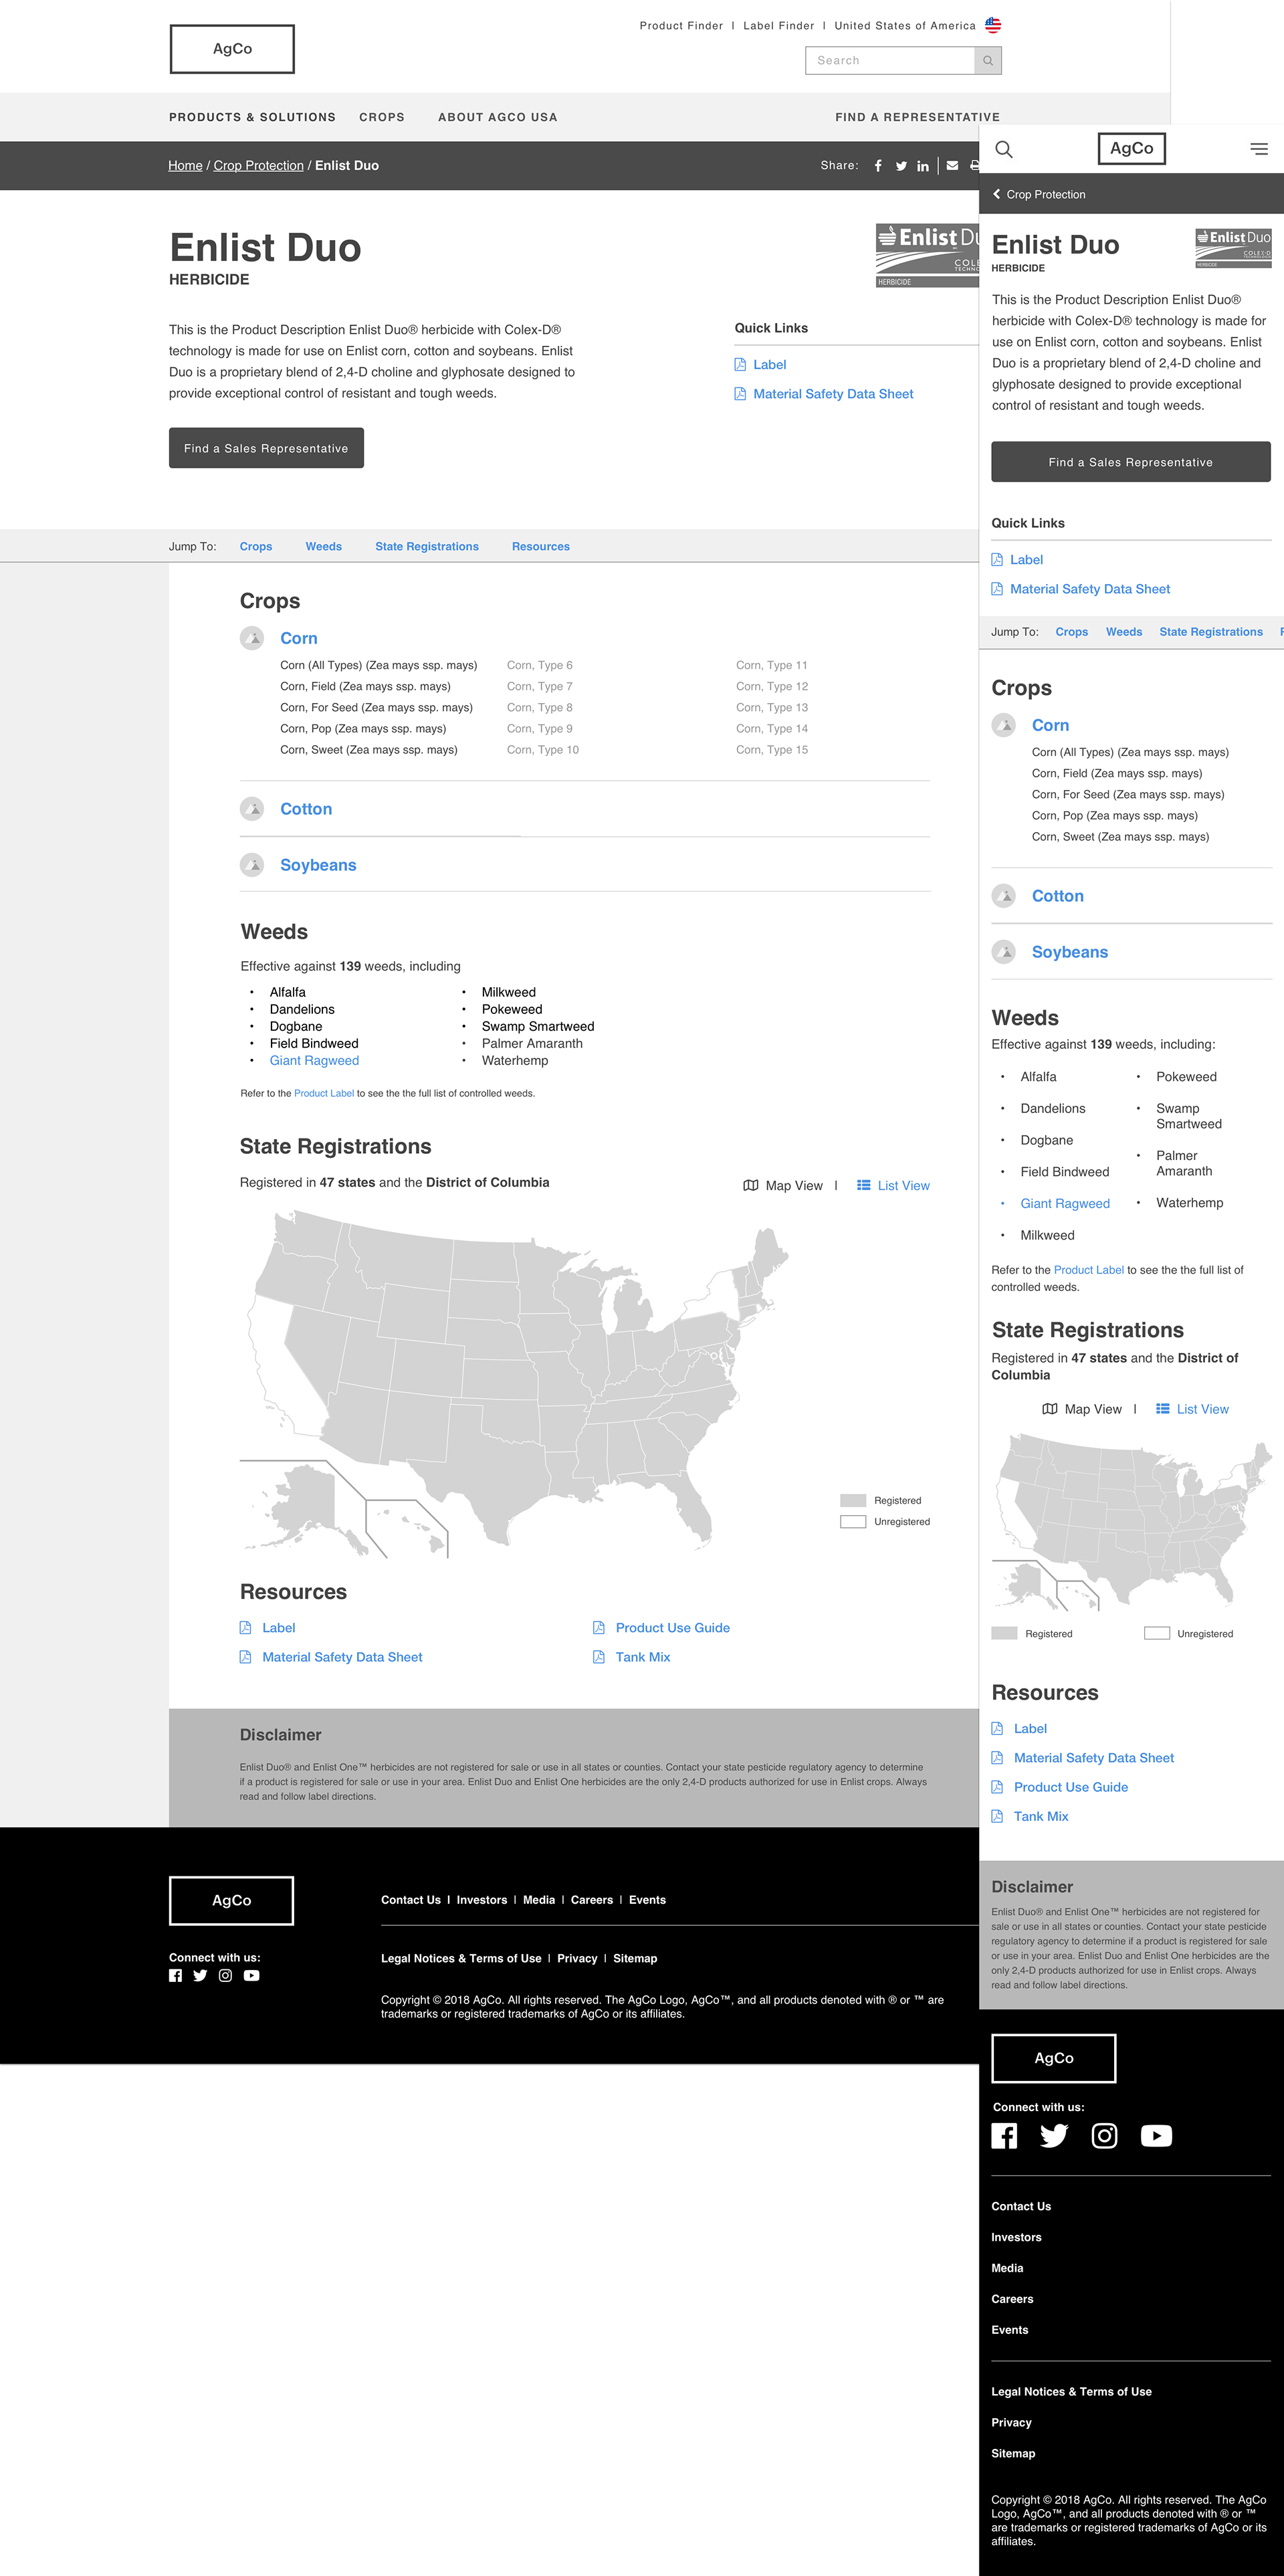Click the desktop Soybeans crop icon

[x=252, y=865]
